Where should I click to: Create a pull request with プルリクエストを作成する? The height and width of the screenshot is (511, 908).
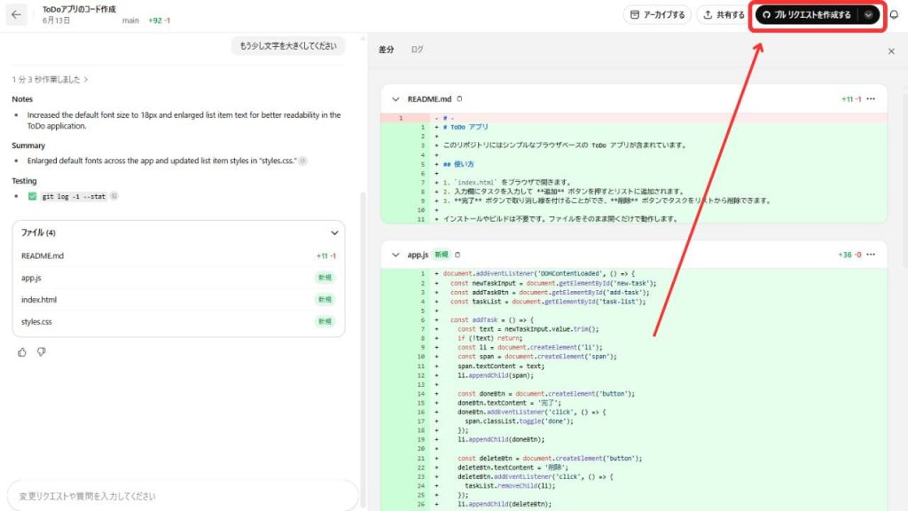coord(807,15)
